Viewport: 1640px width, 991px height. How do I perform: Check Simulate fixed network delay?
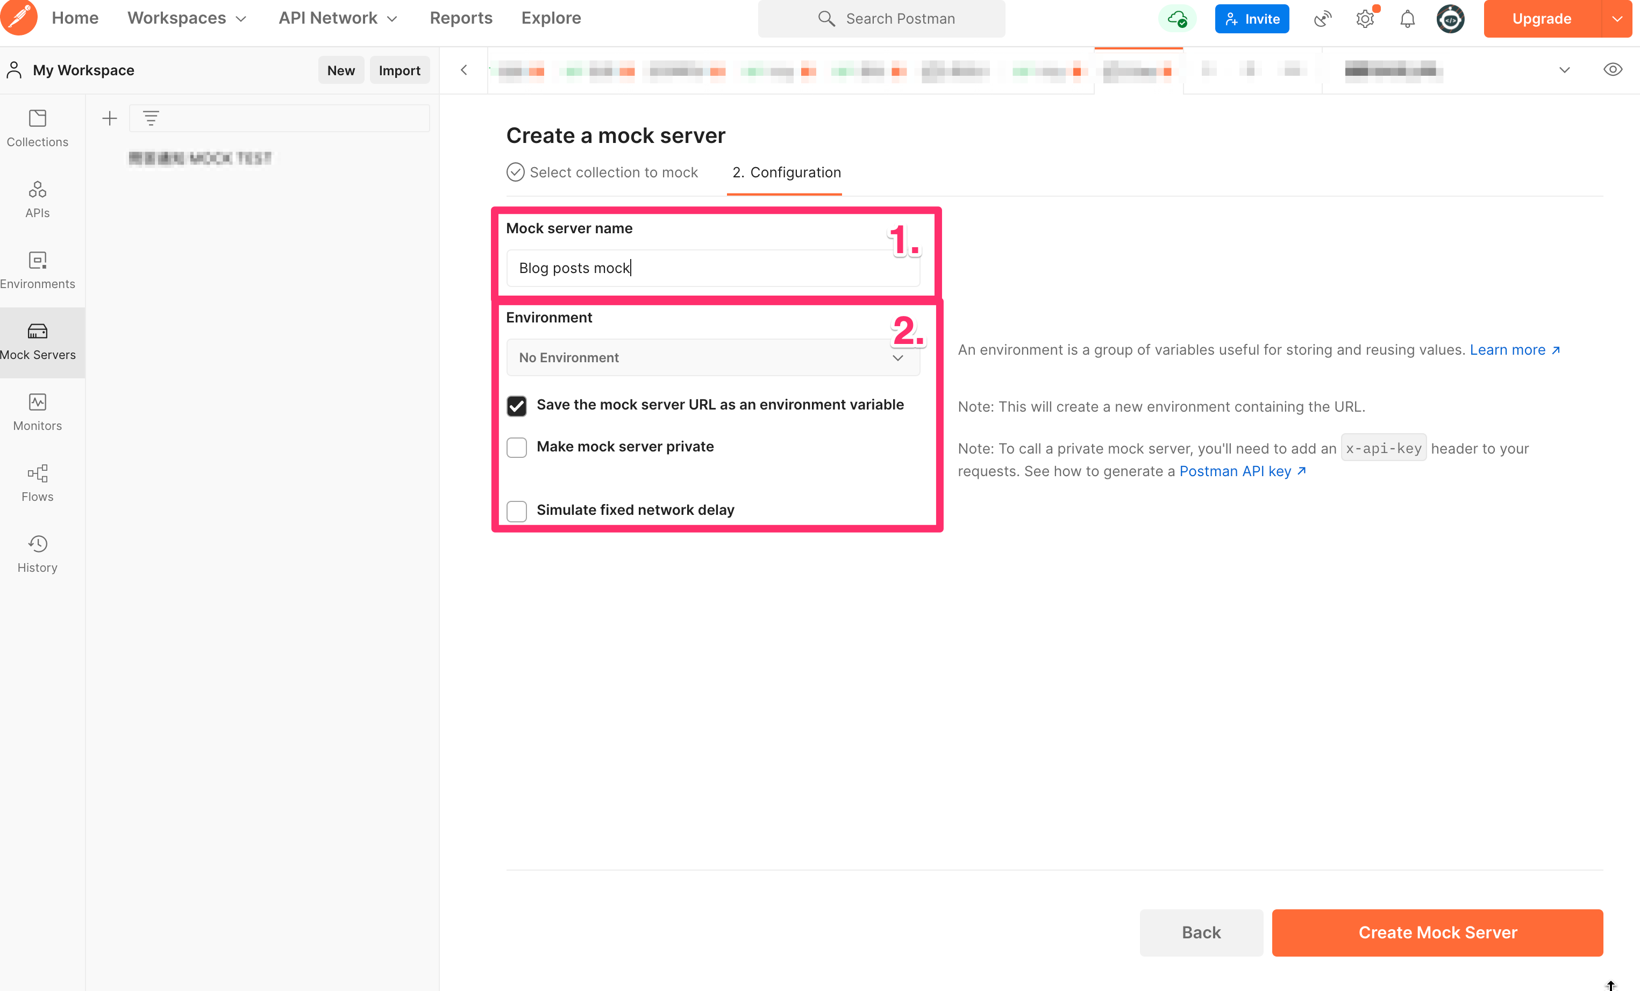coord(517,511)
